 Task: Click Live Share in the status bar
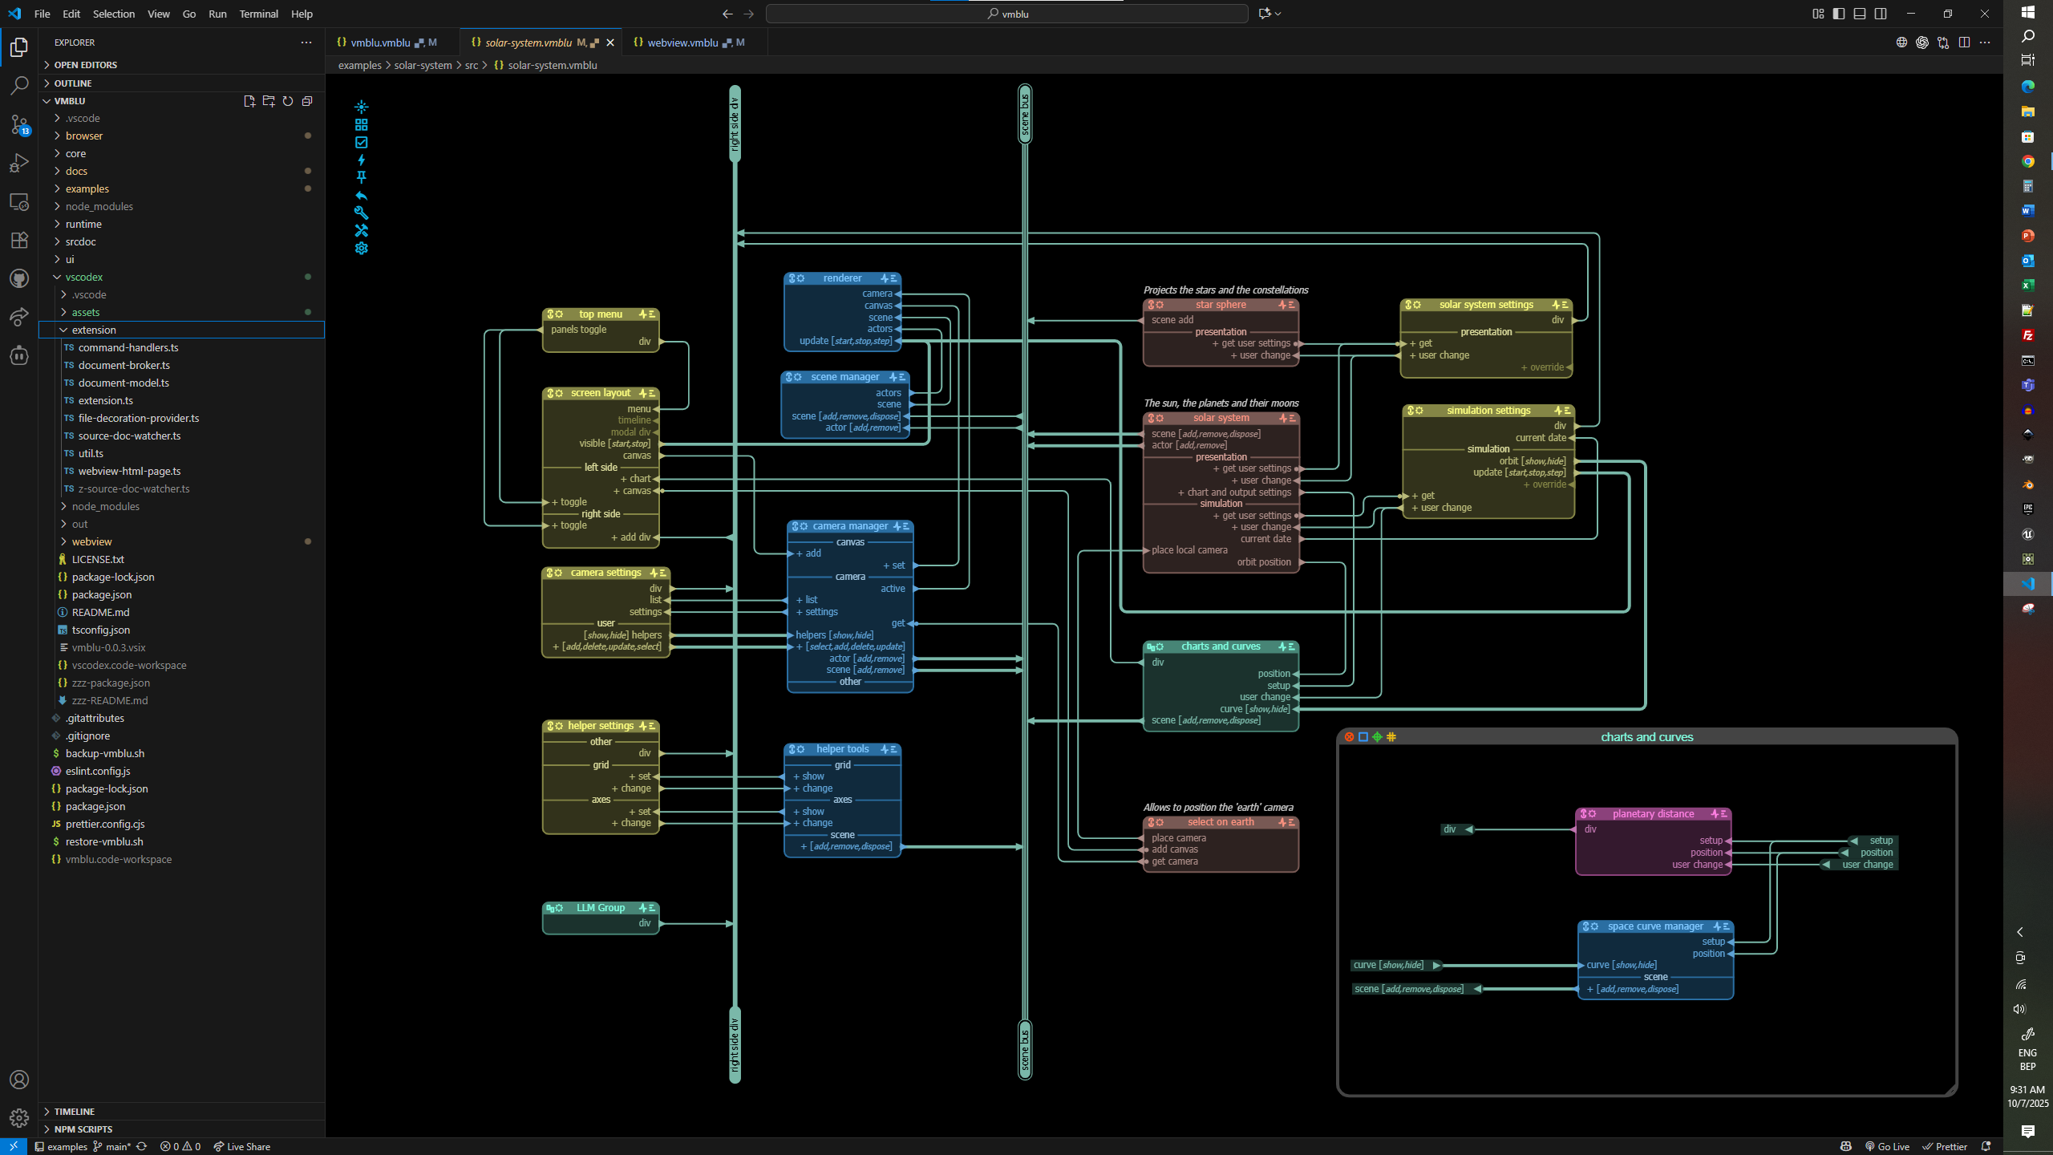click(x=241, y=1146)
